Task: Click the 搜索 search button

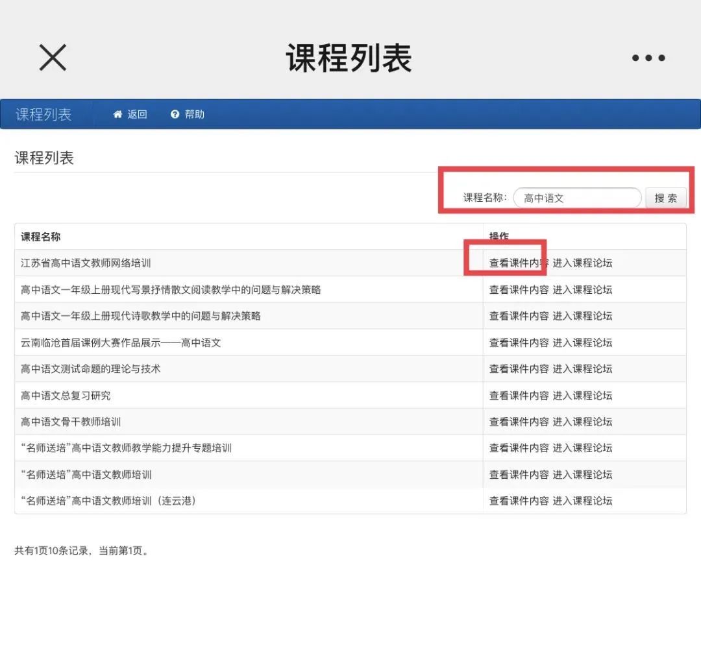Action: point(667,198)
